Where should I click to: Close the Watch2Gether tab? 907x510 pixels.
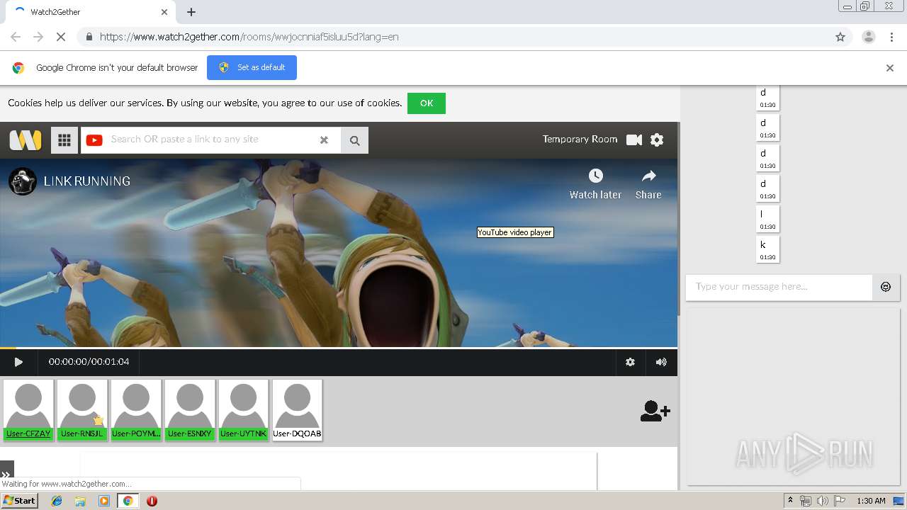click(x=164, y=12)
